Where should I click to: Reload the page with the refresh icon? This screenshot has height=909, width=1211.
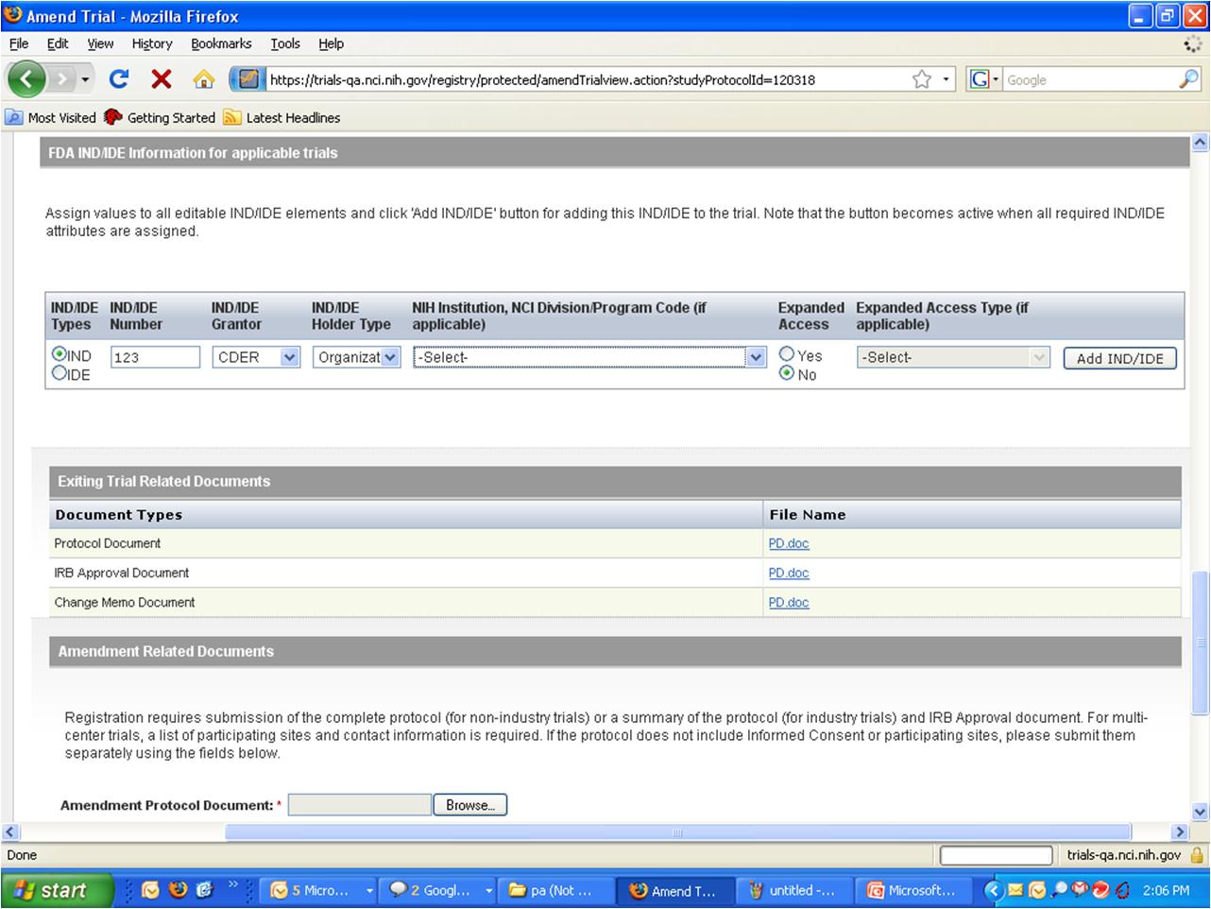point(119,79)
